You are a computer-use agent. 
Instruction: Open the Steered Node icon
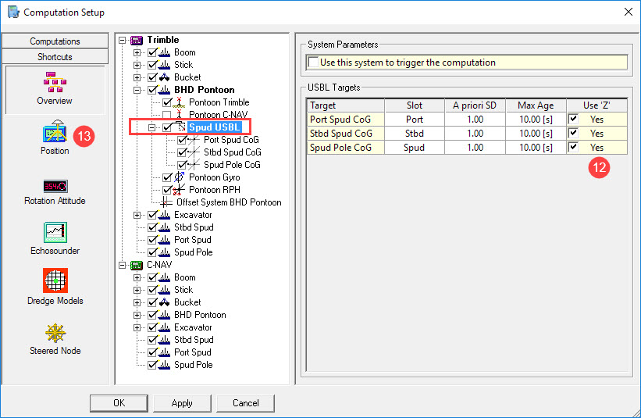point(55,333)
